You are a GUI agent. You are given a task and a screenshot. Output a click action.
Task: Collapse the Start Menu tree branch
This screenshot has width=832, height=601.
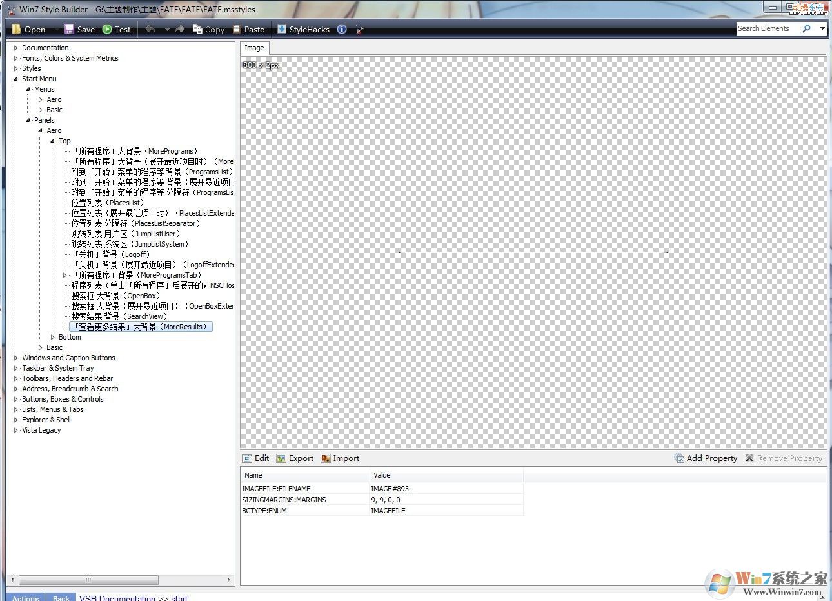coord(15,78)
